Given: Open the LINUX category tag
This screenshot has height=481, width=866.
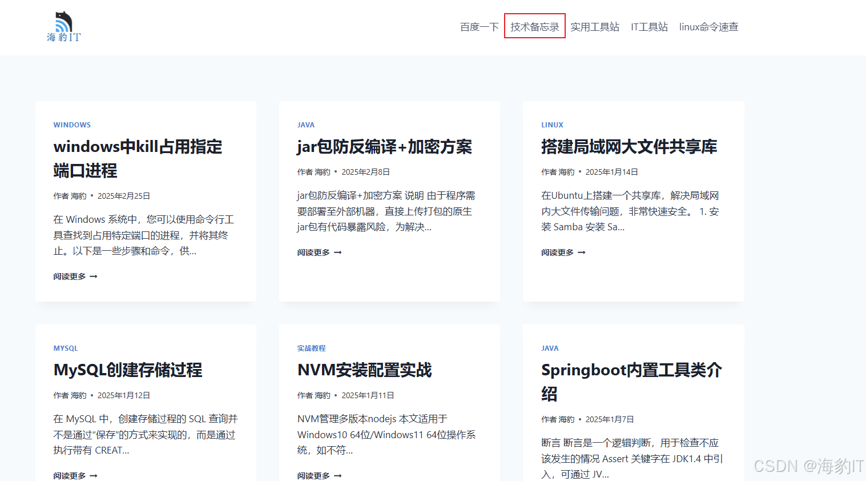Looking at the screenshot, I should click(552, 125).
